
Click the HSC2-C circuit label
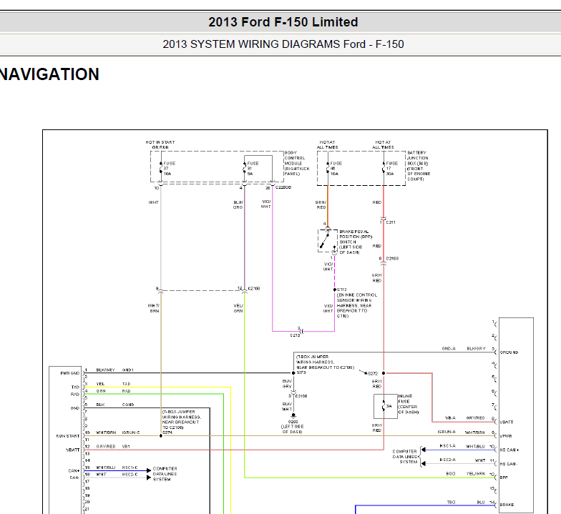coord(130,475)
